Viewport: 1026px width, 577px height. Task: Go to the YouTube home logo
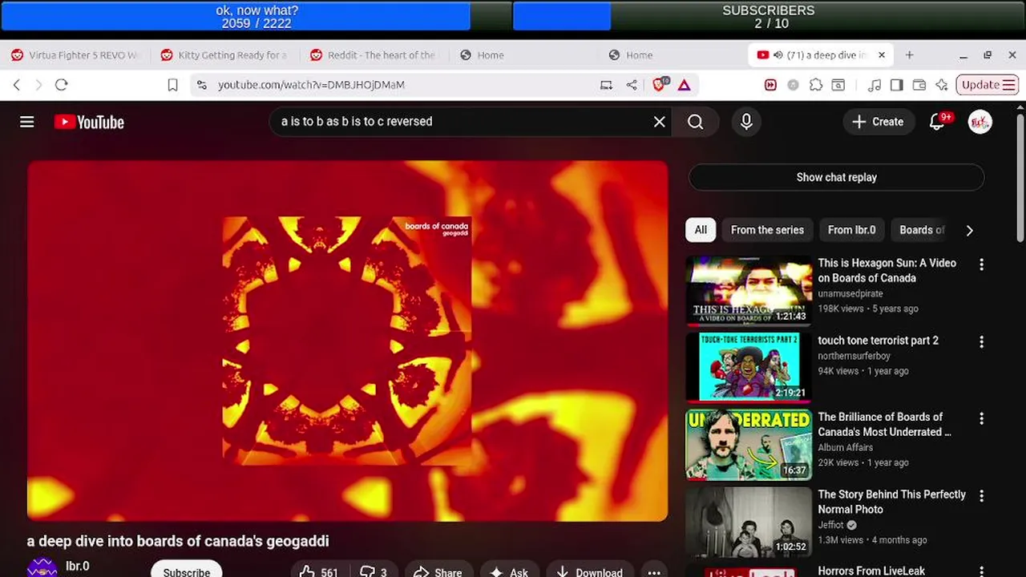coord(89,122)
